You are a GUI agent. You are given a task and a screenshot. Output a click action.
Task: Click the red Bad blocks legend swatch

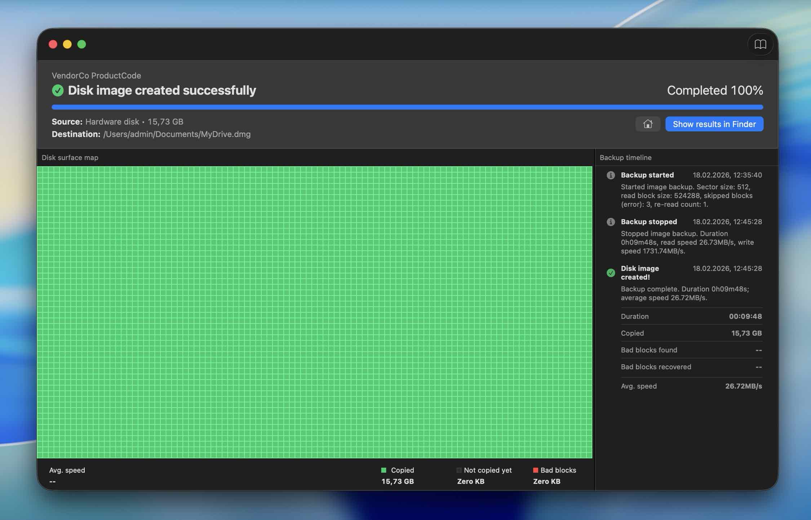point(535,470)
